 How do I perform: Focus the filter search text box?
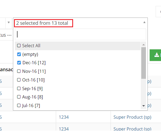80,35
